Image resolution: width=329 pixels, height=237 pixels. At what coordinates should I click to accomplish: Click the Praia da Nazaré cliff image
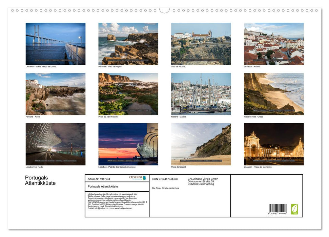201,144
